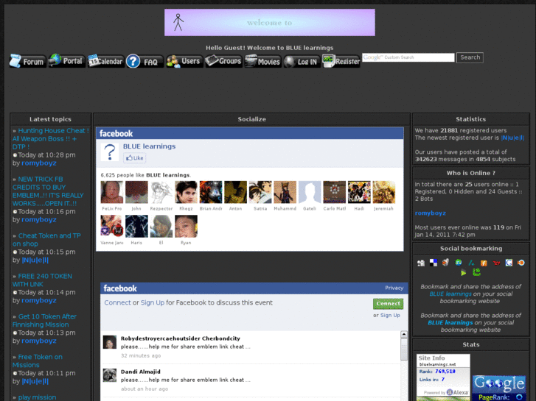Open the FAQ help page
The height and width of the screenshot is (401, 536).
point(145,61)
